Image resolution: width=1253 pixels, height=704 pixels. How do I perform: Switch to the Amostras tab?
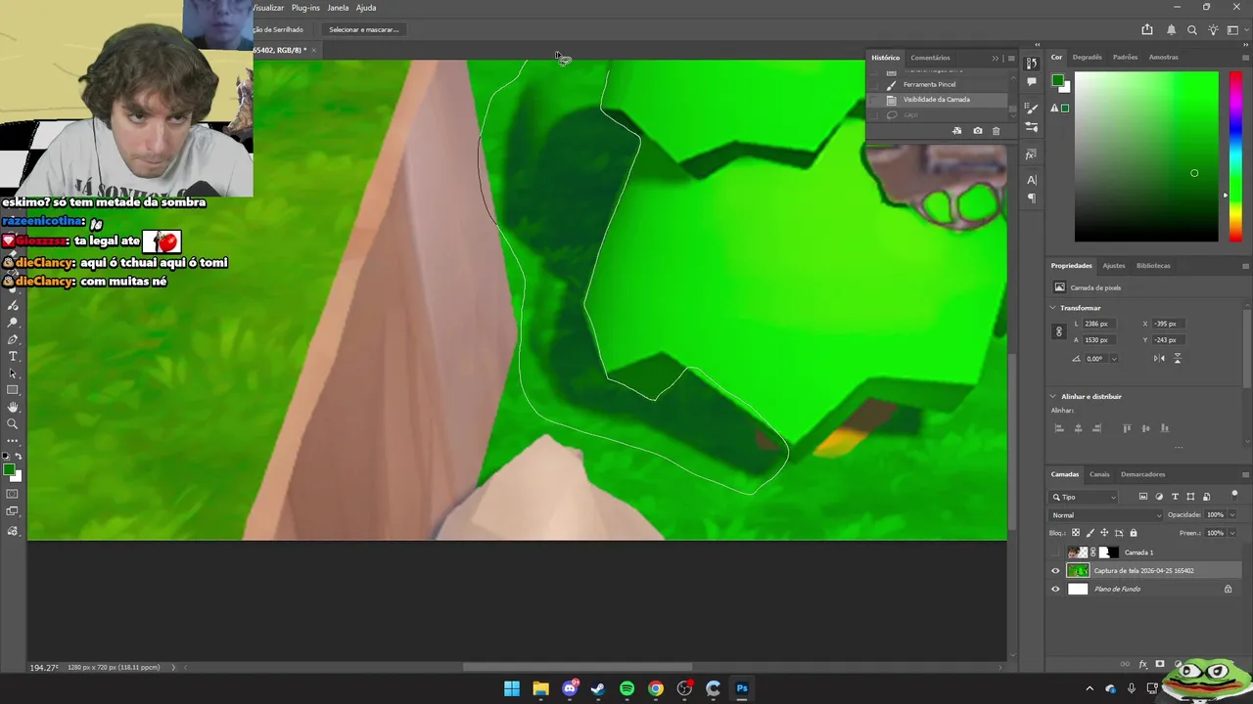click(x=1163, y=57)
